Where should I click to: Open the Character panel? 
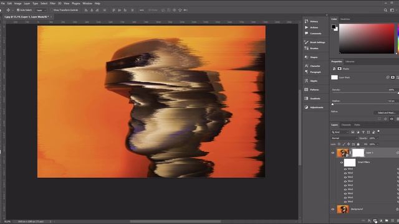[312, 66]
